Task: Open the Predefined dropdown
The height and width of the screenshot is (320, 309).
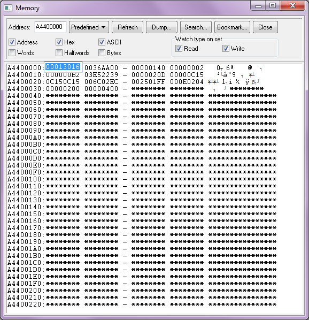Action: [x=89, y=27]
